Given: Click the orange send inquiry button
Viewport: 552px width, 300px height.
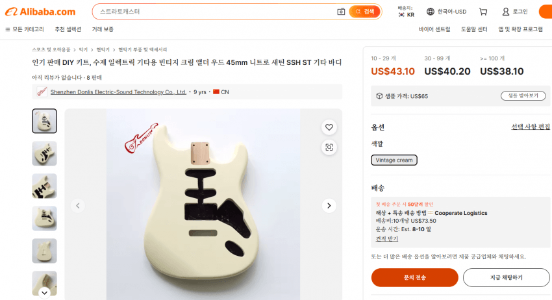Looking at the screenshot, I should pos(414,277).
